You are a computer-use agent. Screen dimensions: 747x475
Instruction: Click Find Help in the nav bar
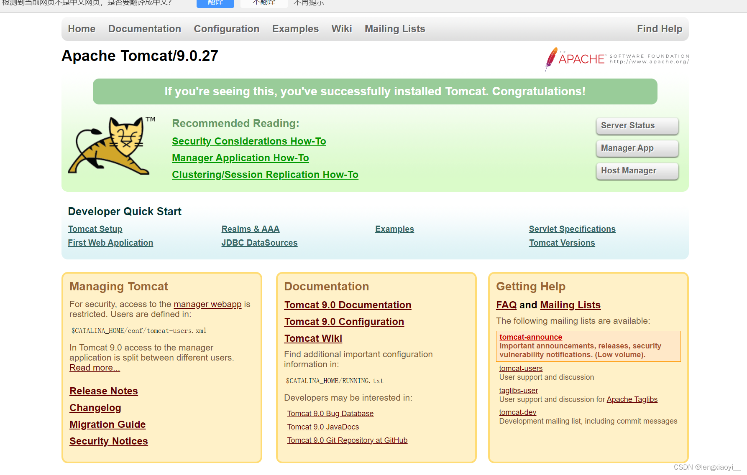pyautogui.click(x=660, y=29)
